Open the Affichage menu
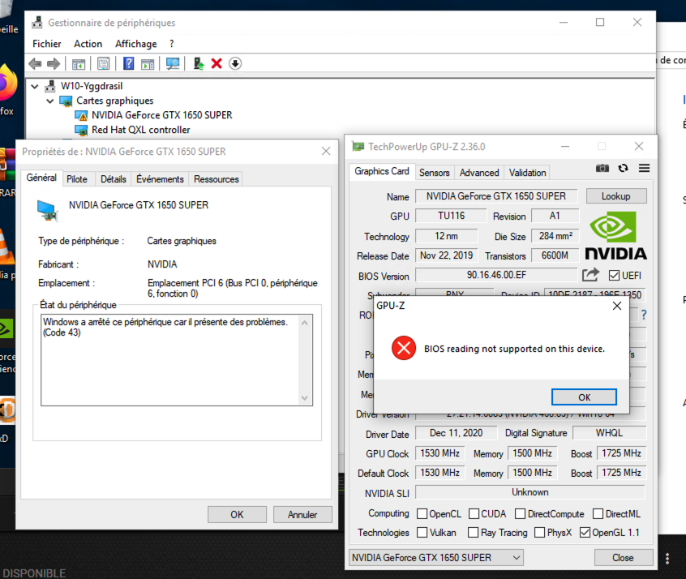This screenshot has height=579, width=686. click(136, 44)
